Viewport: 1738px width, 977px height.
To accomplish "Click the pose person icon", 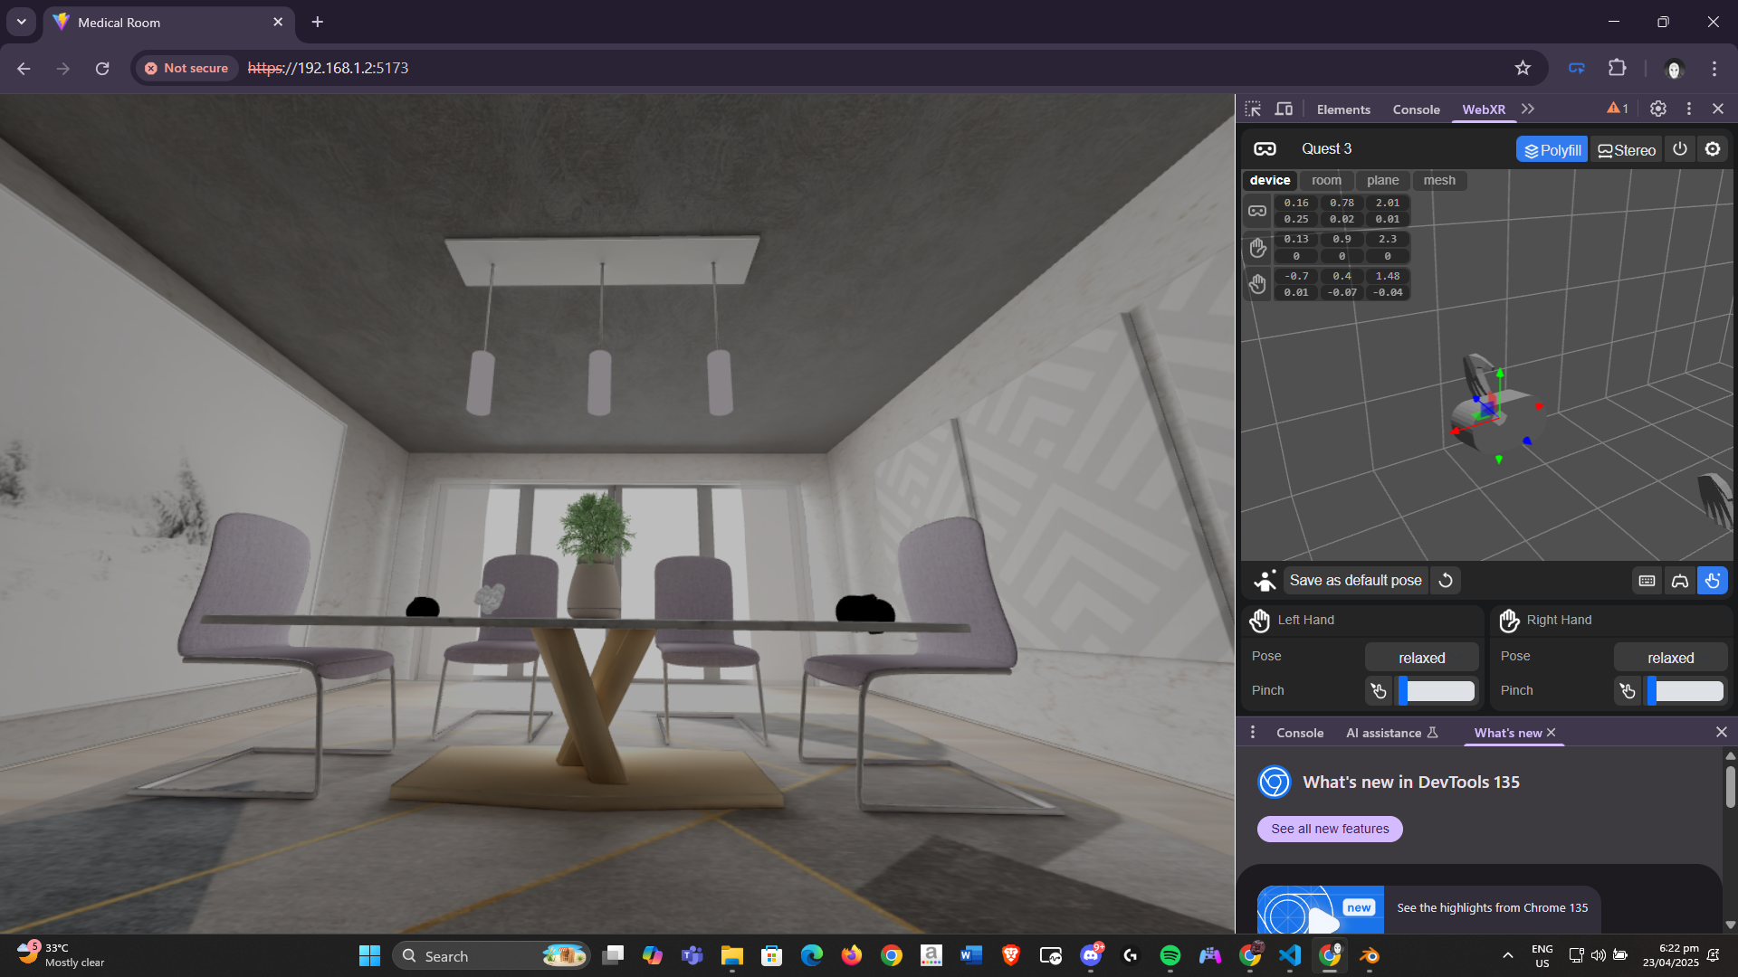I will click(1265, 581).
